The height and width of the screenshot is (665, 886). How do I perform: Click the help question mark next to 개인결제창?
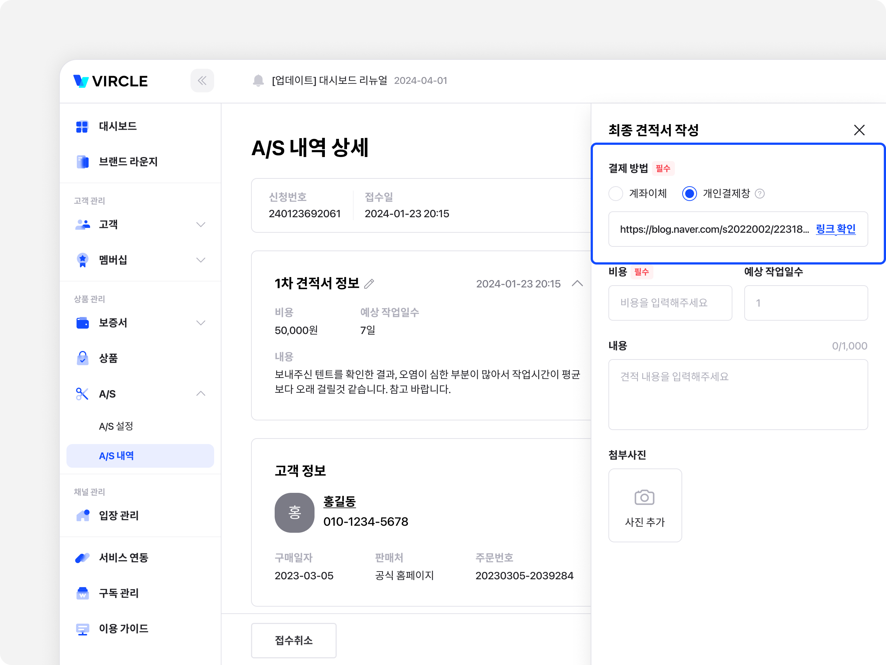(x=759, y=194)
